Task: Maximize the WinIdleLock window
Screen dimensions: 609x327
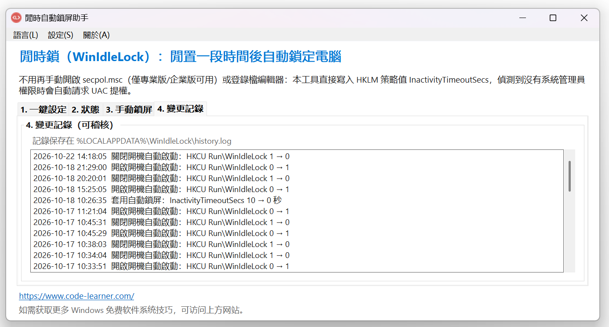Action: 553,18
